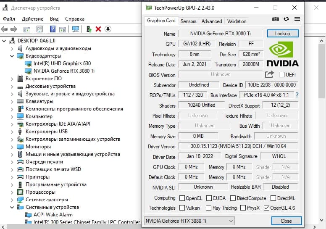Open the Properties toolbar icon in Device Manager
The image size is (326, 229).
[x=40, y=29]
